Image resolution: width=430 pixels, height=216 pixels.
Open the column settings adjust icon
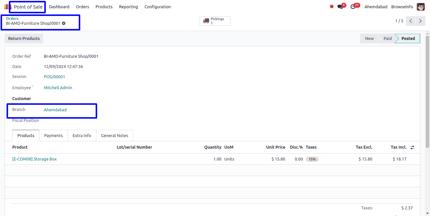click(x=412, y=147)
